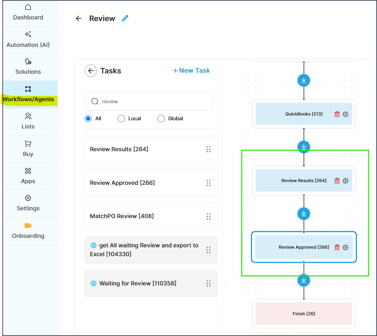Select get All waiting Review export task
377x336 pixels.
point(151,250)
